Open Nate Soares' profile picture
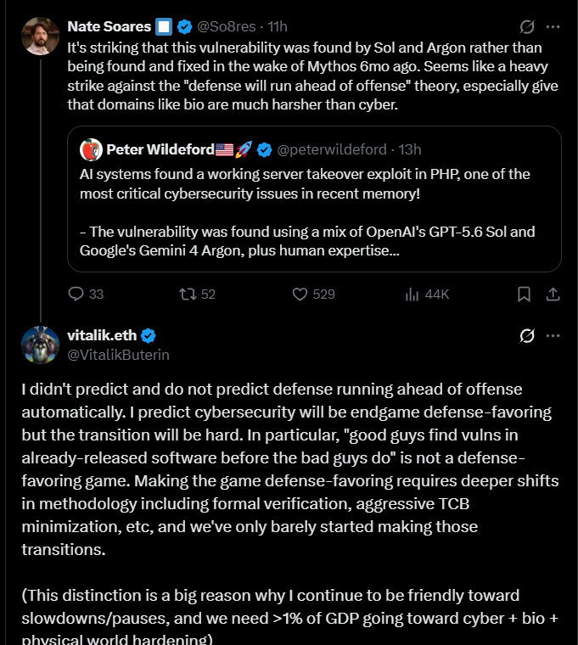The width and height of the screenshot is (578, 645). (x=41, y=36)
